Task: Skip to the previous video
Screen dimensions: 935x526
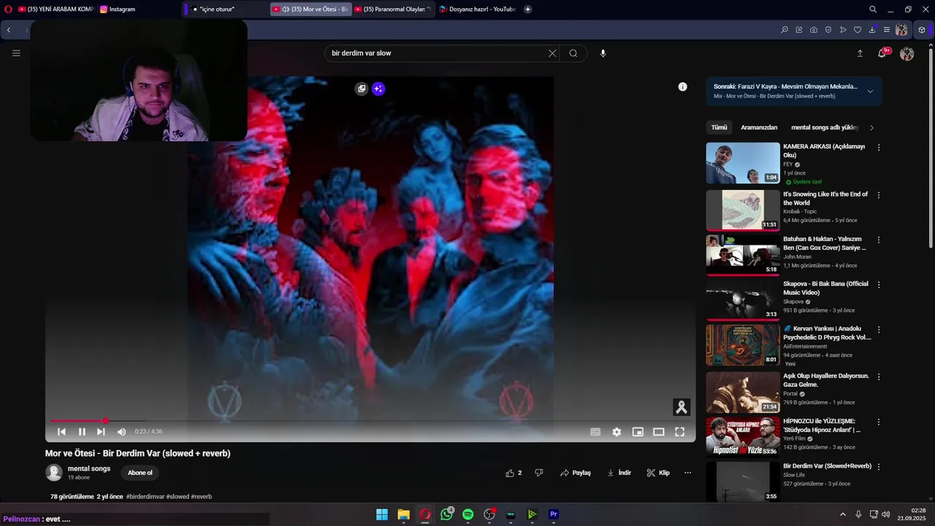Action: click(61, 432)
